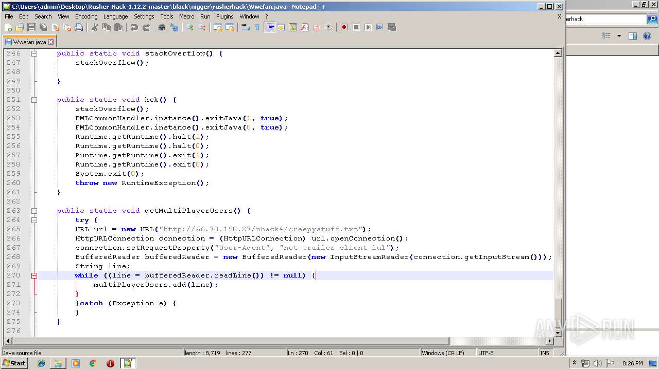Open the Windows Start menu
The image size is (659, 370).
14,363
